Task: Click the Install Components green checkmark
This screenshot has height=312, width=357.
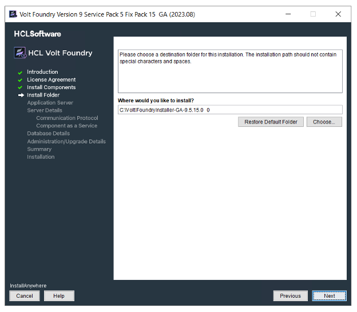Action: click(x=20, y=87)
